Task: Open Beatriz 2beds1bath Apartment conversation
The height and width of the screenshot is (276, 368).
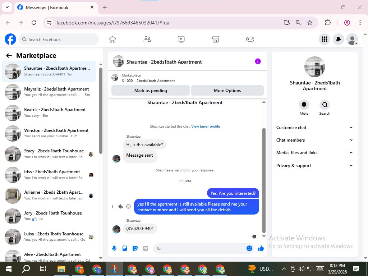Action: (x=49, y=112)
